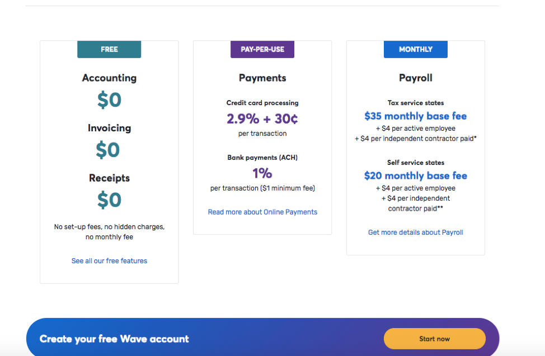This screenshot has width=545, height=356.
Task: Follow Get more details about Payroll link
Action: [415, 232]
